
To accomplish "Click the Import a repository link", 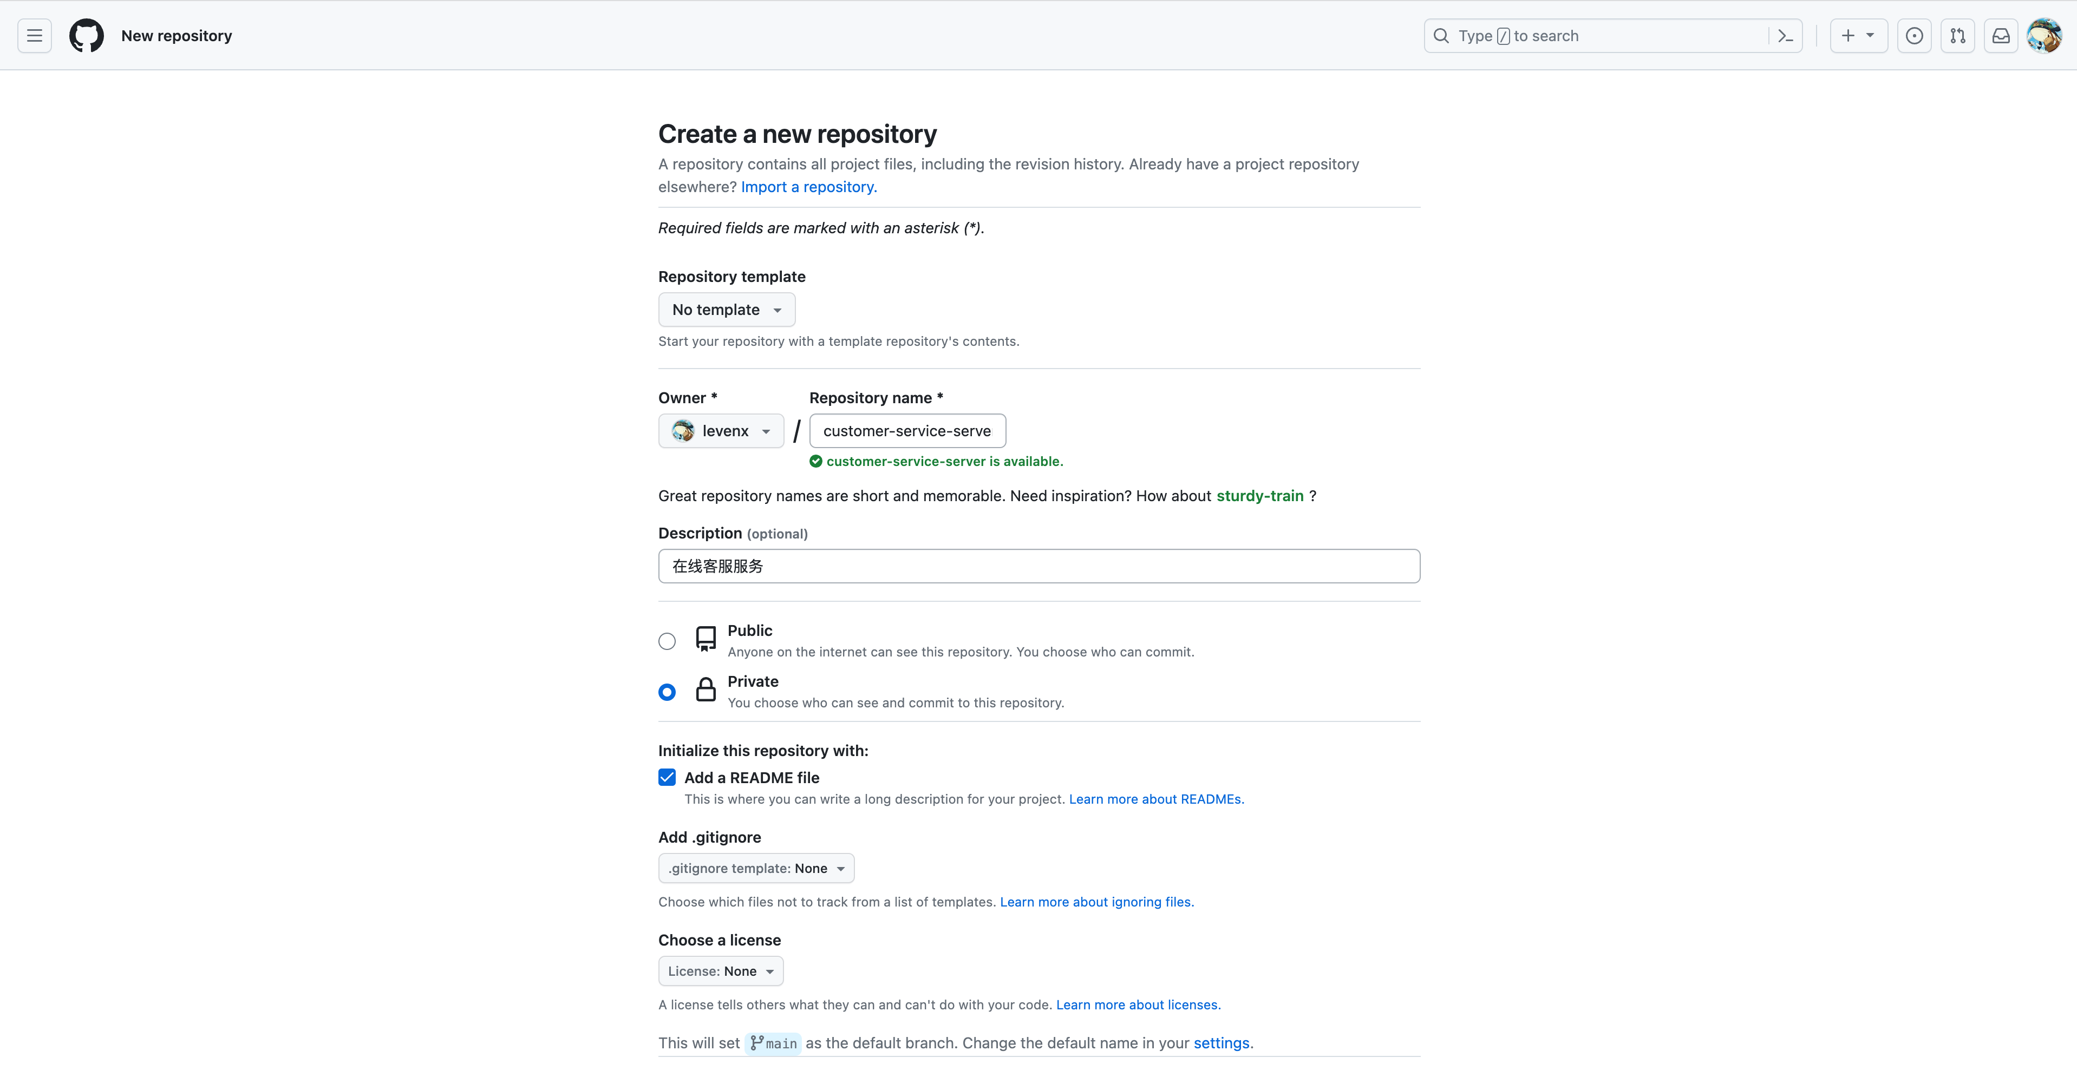I will (x=808, y=187).
